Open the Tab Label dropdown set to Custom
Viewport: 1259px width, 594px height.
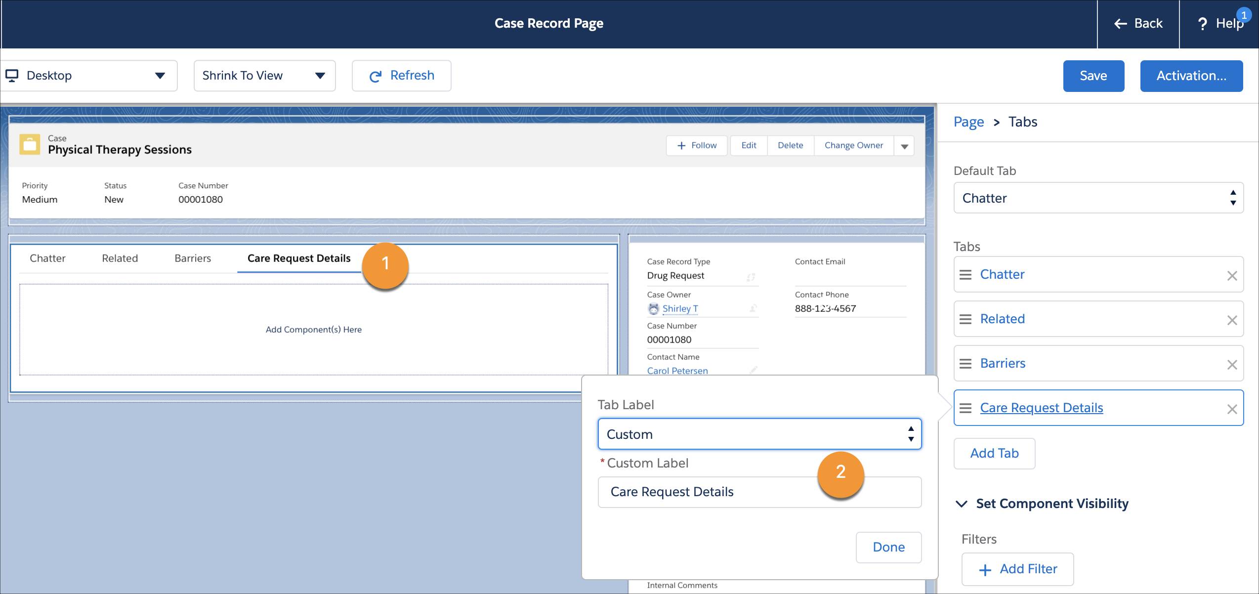point(759,434)
